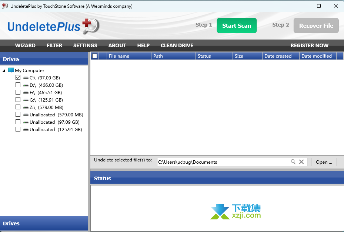Screen dimensions: 344x232
Task: Sort file list by File name column
Action: [129, 56]
